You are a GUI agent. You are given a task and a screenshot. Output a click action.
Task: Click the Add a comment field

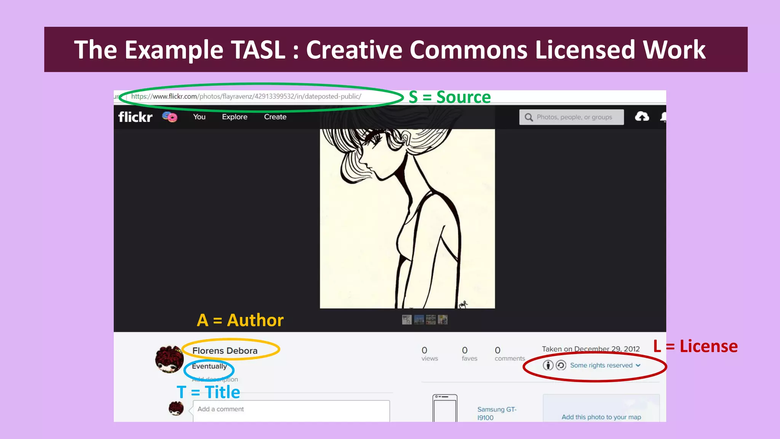(291, 409)
